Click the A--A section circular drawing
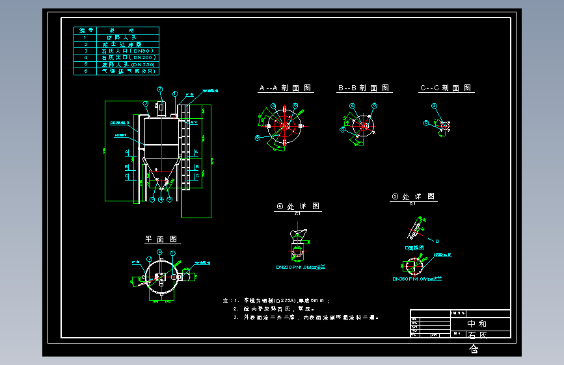 [284, 126]
